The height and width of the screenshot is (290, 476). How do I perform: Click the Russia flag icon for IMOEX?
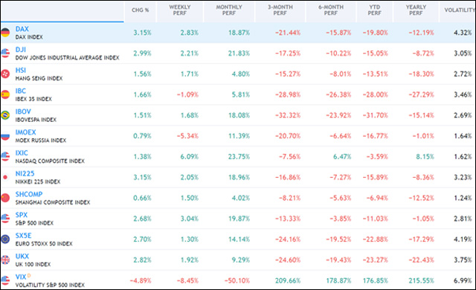pyautogui.click(x=5, y=136)
